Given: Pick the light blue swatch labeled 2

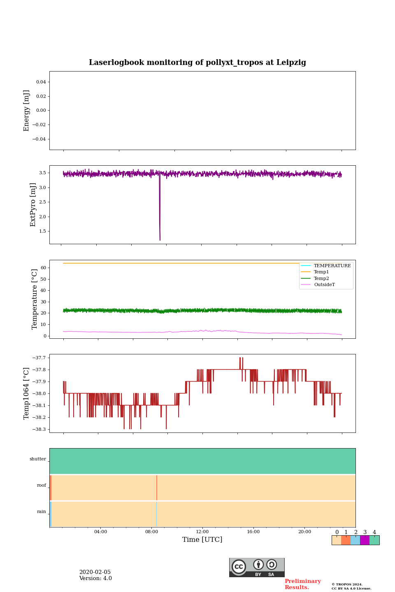Looking at the screenshot, I should pyautogui.click(x=355, y=540).
